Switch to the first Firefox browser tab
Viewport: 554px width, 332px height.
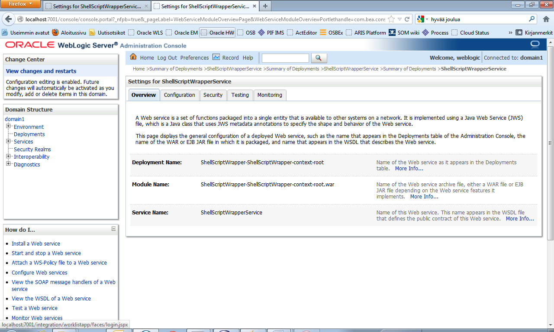pos(97,6)
